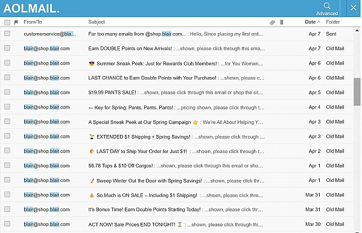Tick checkbox for ACT NOW Sale Prices email
Viewport: 362px width, 233px height.
click(x=7, y=224)
